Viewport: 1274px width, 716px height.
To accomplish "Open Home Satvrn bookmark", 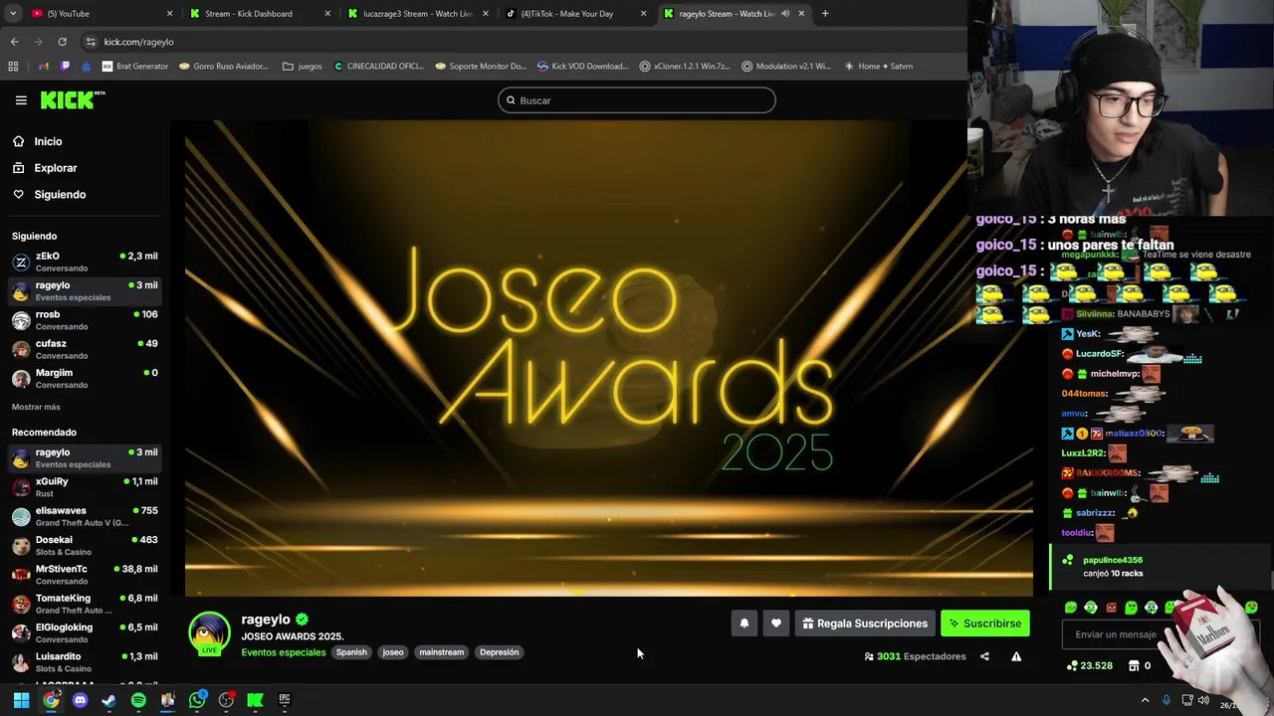I will 879,67.
